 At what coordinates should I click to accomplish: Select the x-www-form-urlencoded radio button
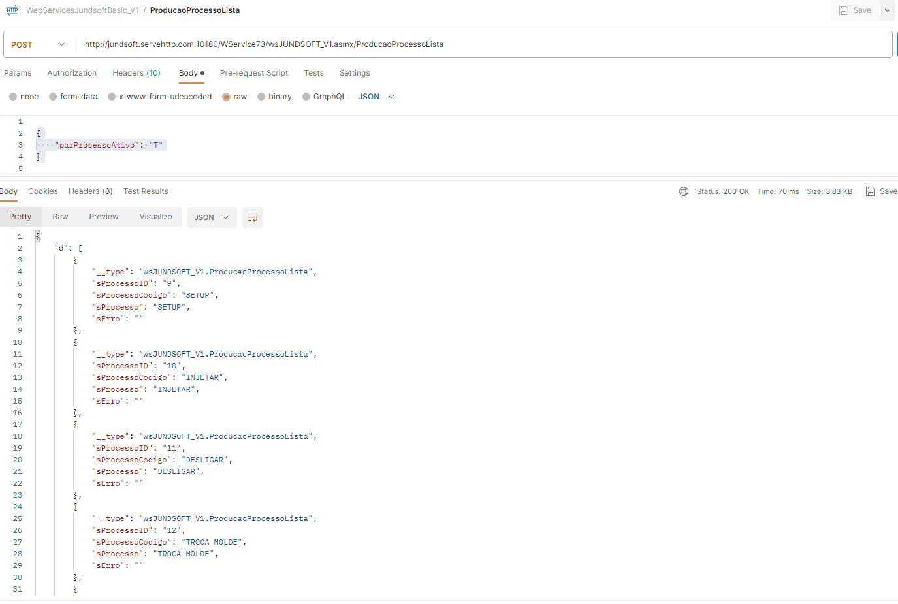112,97
